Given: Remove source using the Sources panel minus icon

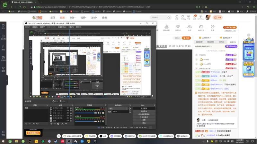Looking at the screenshot, I should [55, 124].
